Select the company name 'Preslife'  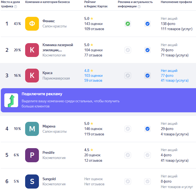click(48, 152)
